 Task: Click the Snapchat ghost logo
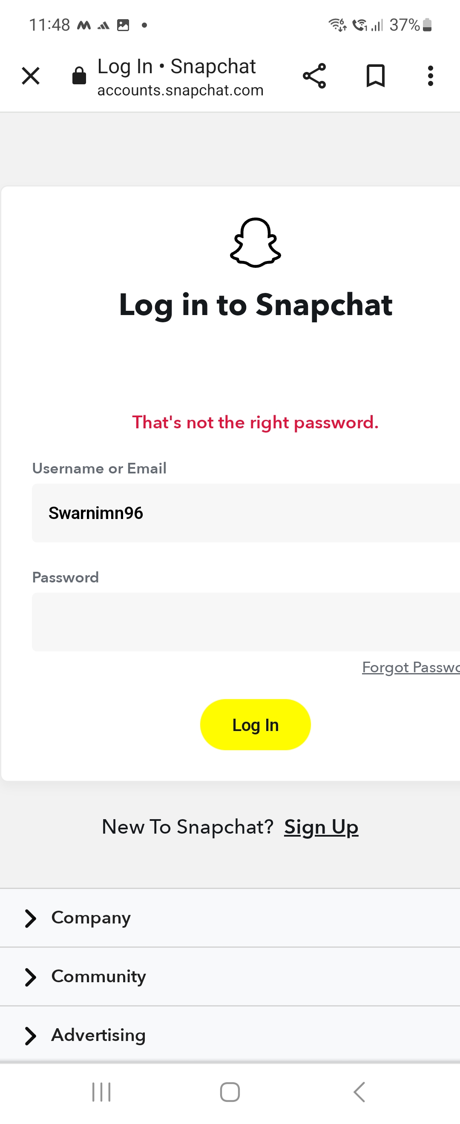pos(255,243)
